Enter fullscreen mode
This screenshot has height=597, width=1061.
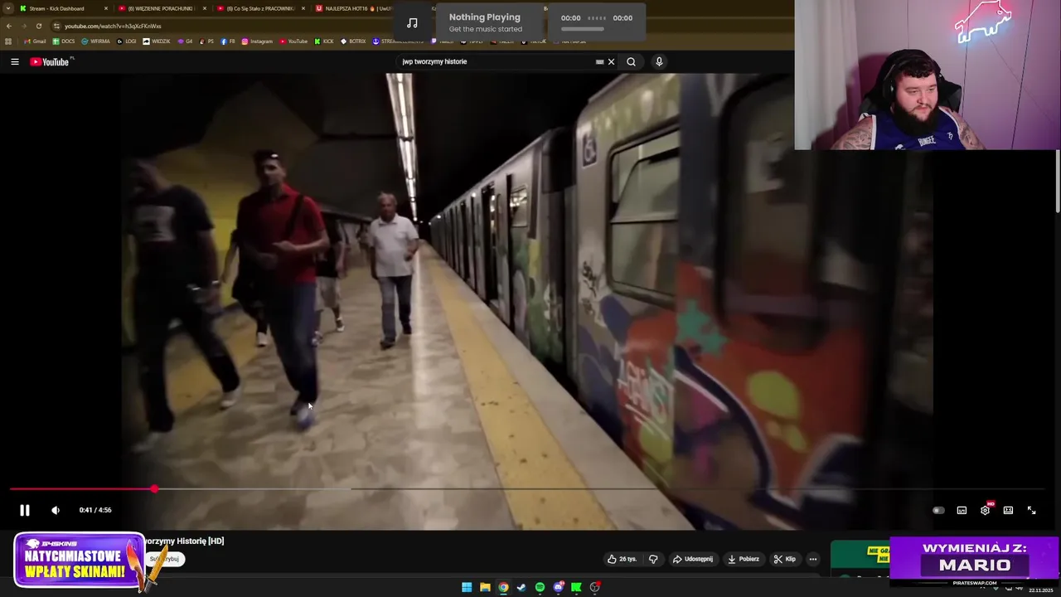click(x=1031, y=510)
